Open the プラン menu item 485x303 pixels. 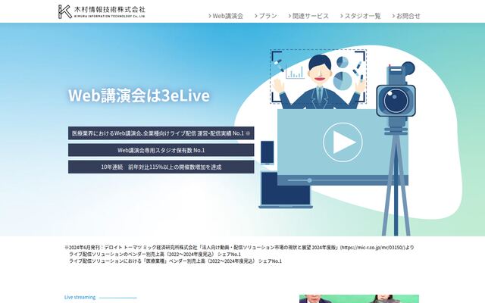(266, 16)
